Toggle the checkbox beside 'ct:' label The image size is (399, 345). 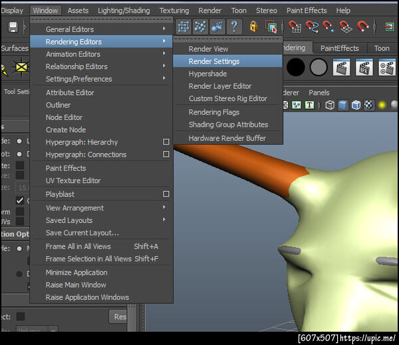click(x=21, y=316)
